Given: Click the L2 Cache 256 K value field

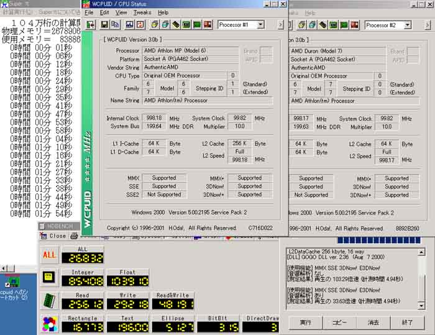Looking at the screenshot, I should tap(239, 143).
